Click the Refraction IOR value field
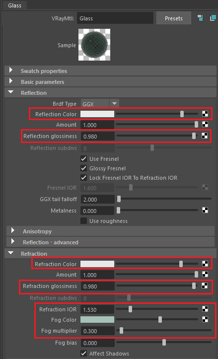The image size is (218, 359). [x=97, y=309]
